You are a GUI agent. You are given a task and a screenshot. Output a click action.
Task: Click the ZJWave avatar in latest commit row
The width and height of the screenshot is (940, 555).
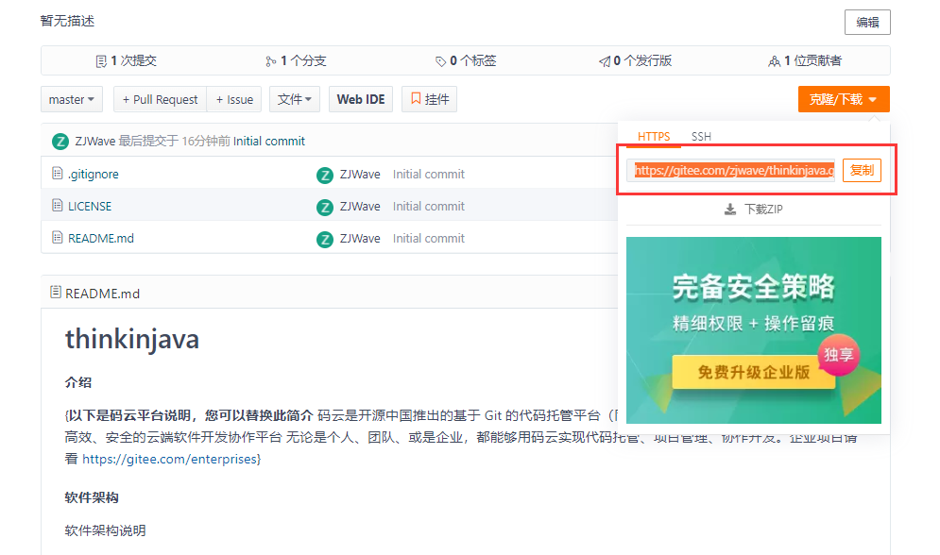[x=60, y=142]
